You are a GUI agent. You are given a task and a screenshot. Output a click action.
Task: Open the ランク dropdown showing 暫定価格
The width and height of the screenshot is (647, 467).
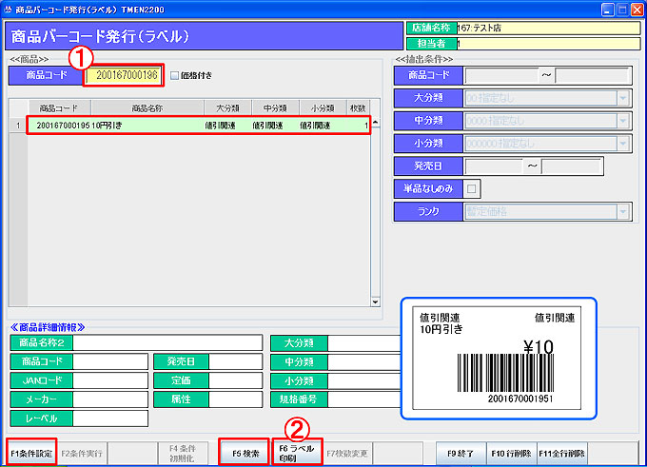pos(622,212)
